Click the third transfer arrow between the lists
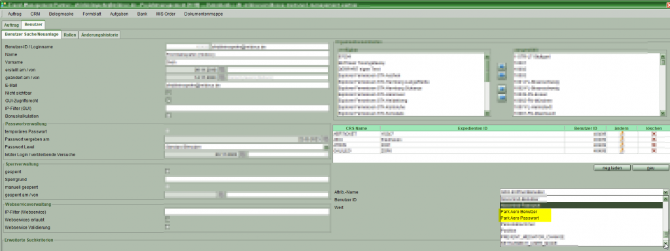The image size is (670, 251). tap(502, 89)
